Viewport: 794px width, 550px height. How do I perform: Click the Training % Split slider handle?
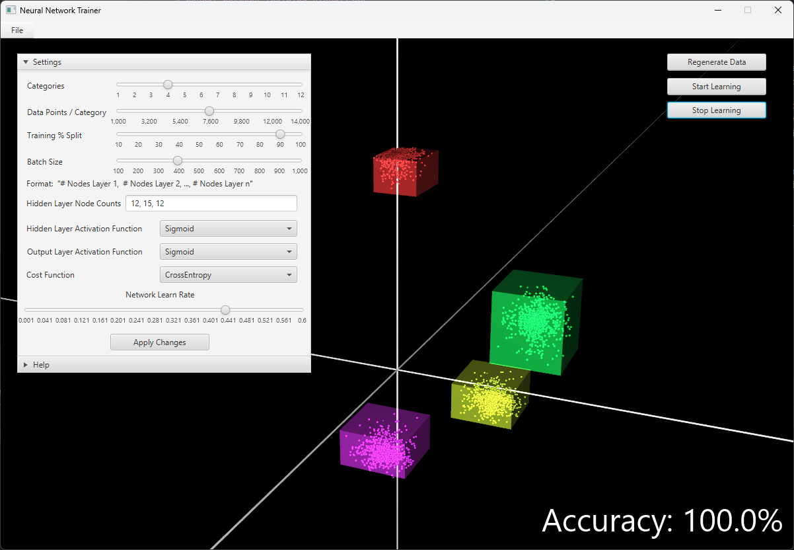(279, 134)
